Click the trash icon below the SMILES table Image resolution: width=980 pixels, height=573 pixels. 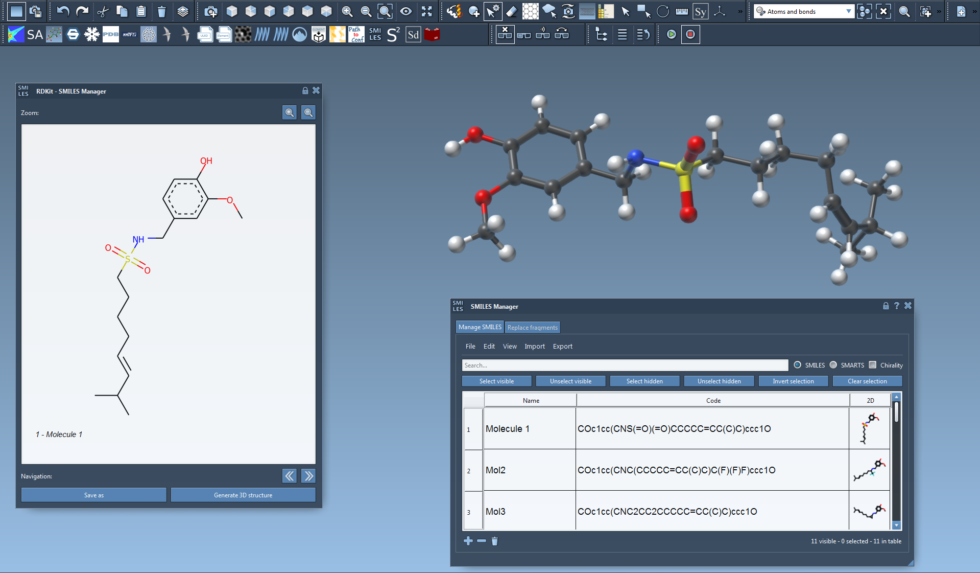click(x=494, y=541)
